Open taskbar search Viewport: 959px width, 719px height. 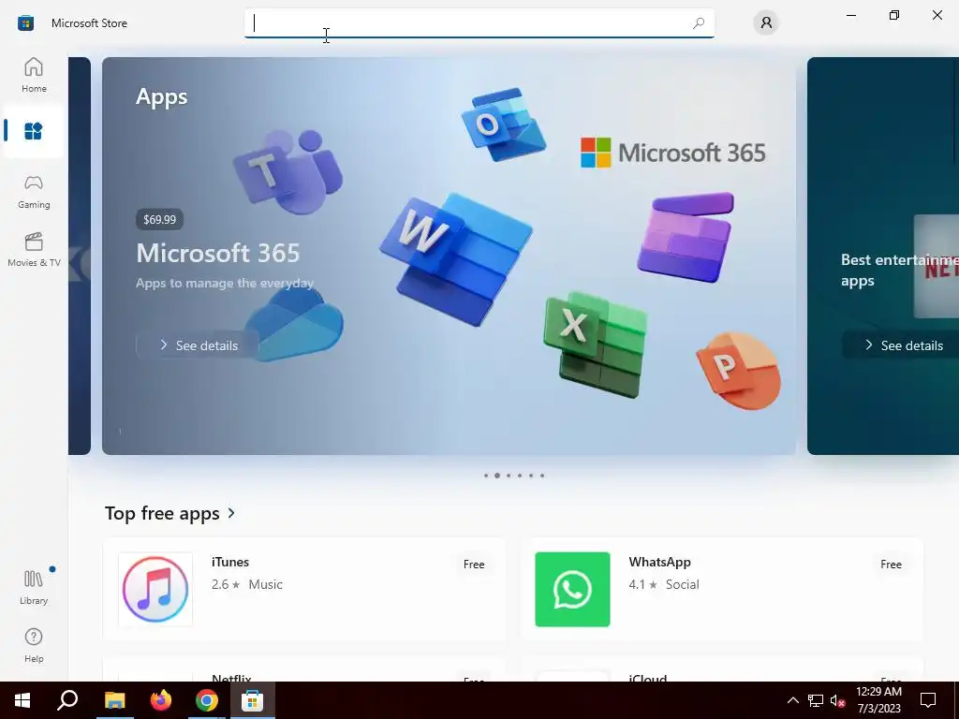pos(67,700)
